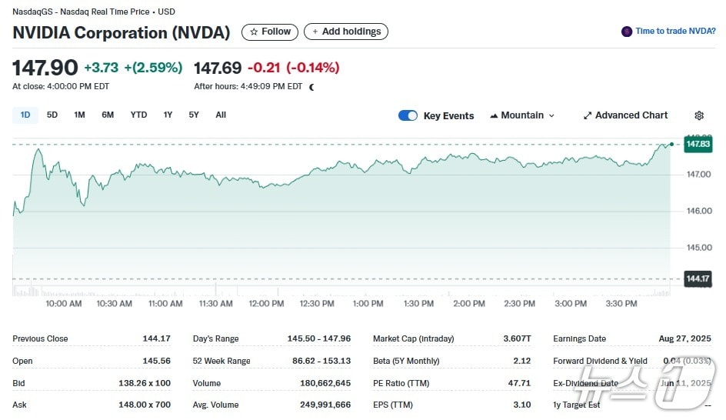The width and height of the screenshot is (726, 420).
Task: Open chart settings gear icon
Action: coord(699,115)
